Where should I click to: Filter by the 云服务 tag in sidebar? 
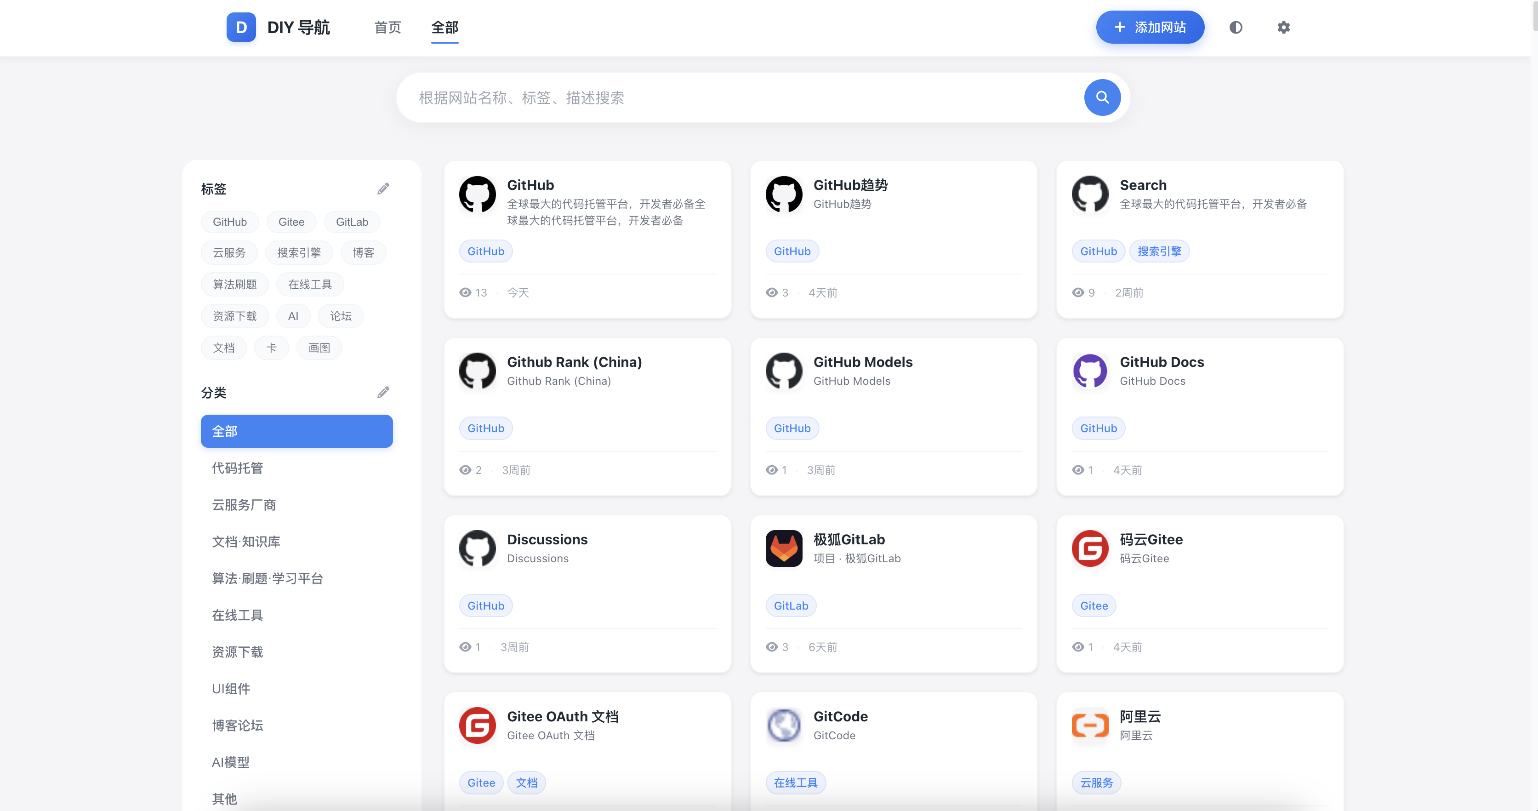(x=228, y=252)
